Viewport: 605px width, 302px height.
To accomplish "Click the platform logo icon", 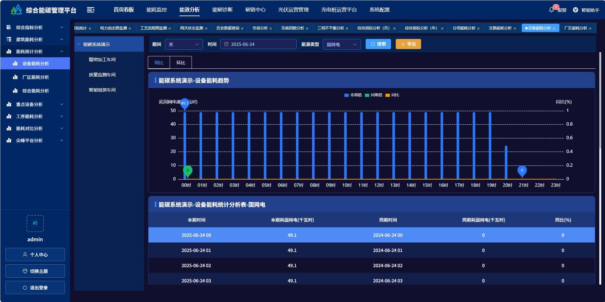I will click(x=16, y=10).
